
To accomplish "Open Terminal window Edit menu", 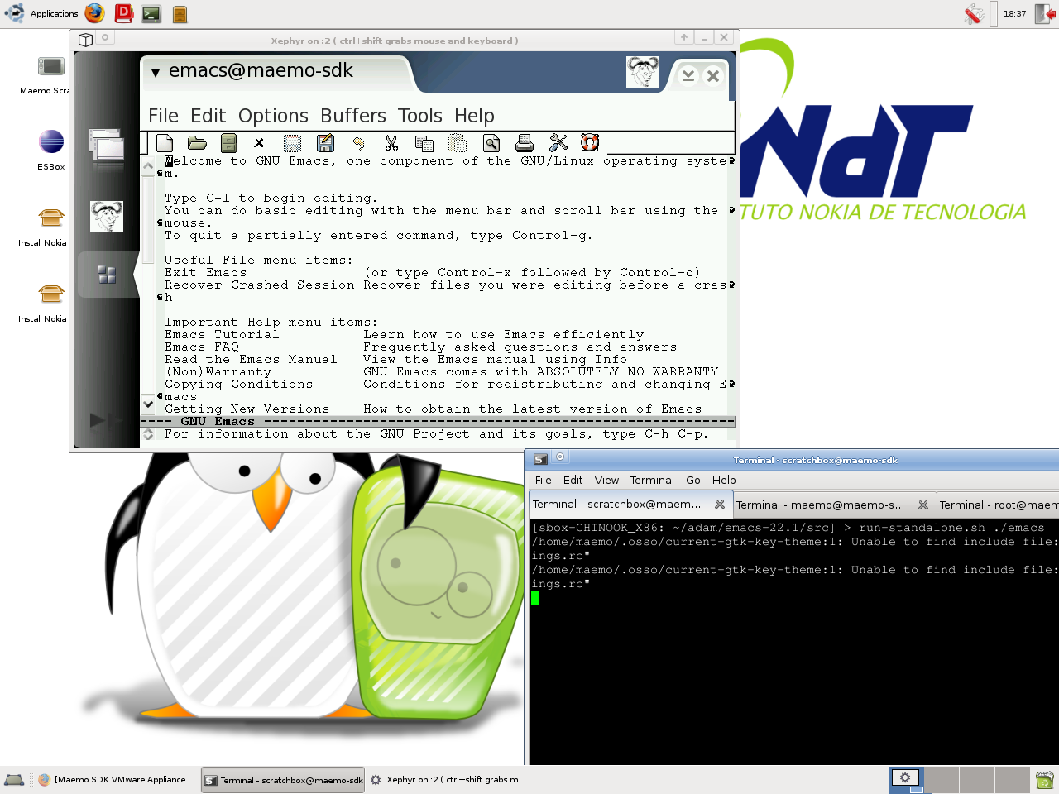I will (573, 481).
